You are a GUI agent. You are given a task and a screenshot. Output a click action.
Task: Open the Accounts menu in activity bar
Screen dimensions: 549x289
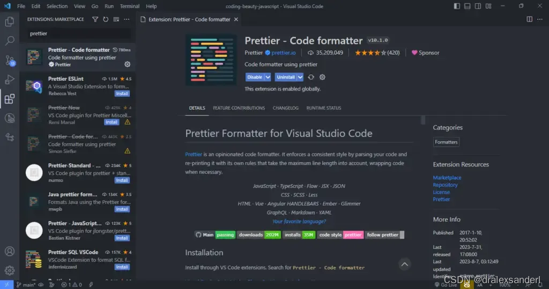click(10, 251)
